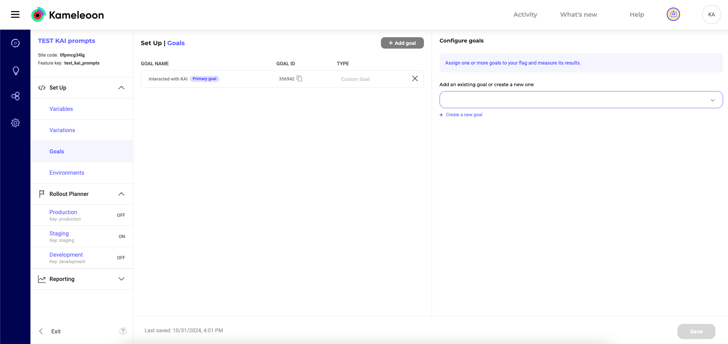
Task: Click the Key: production label
Action: [x=65, y=219]
